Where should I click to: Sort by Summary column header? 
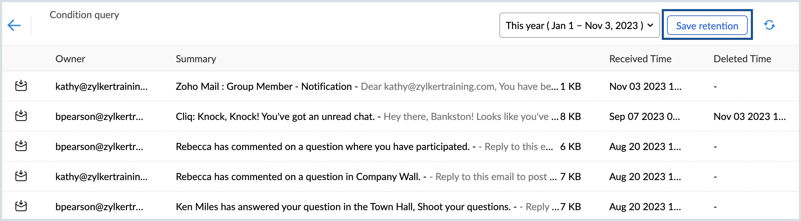[196, 59]
